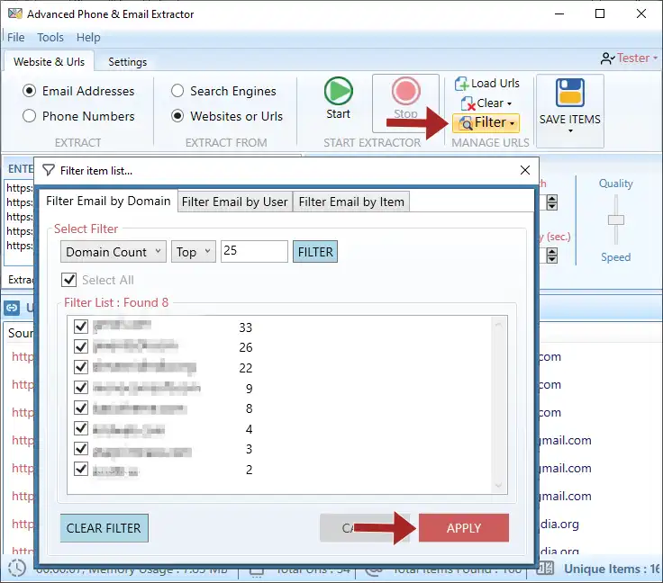Click the link icon beside the Urls panel

(12, 308)
